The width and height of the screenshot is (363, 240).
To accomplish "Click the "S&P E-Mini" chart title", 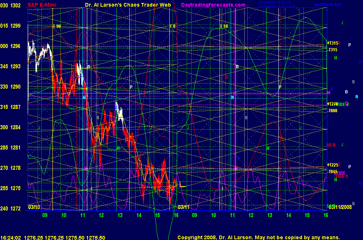I will coord(42,5).
